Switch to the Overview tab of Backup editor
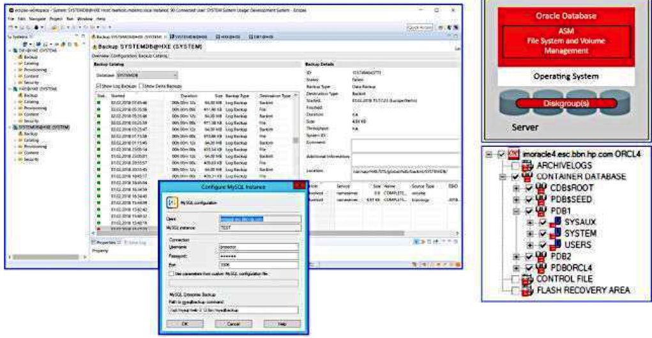652x338 pixels. coord(100,56)
